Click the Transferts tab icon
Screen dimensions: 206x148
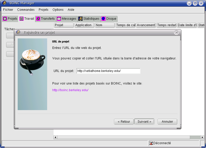pyautogui.click(x=38, y=19)
